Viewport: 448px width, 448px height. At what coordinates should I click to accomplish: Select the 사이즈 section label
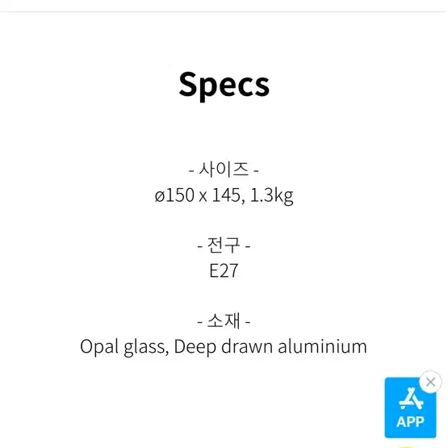click(x=224, y=170)
